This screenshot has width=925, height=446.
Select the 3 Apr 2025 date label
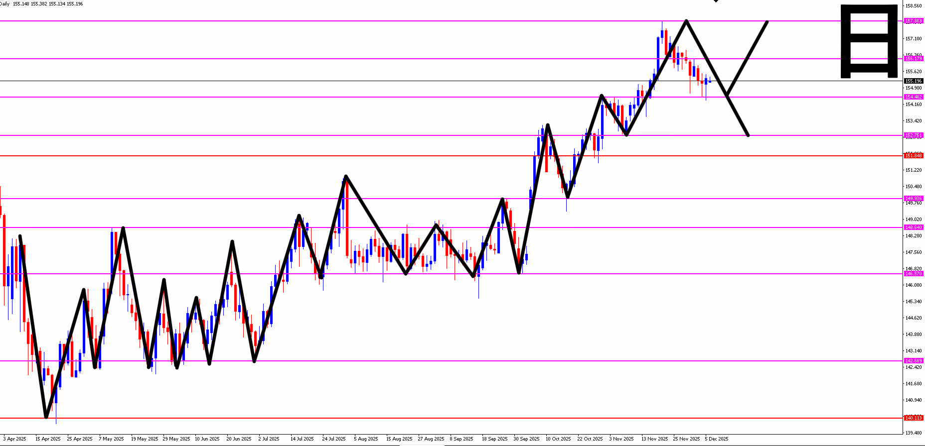click(x=15, y=439)
